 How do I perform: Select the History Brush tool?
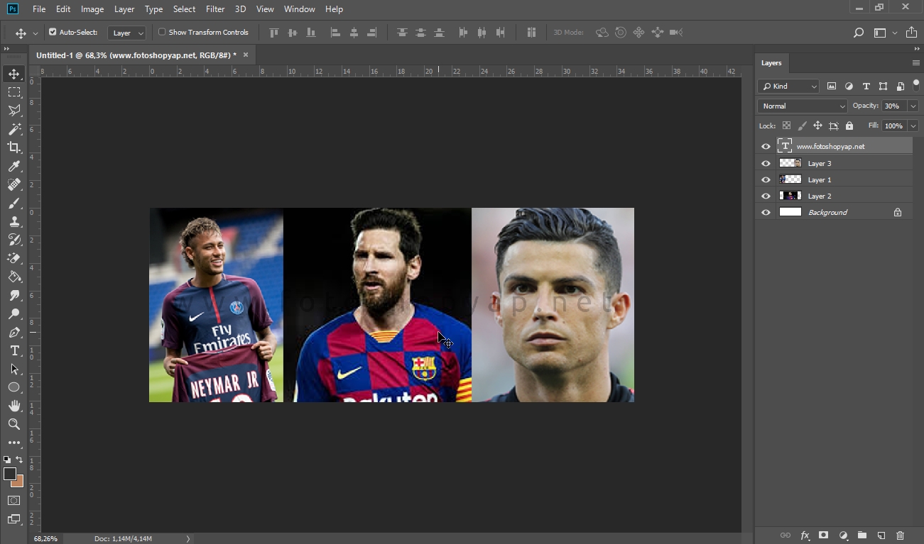14,240
